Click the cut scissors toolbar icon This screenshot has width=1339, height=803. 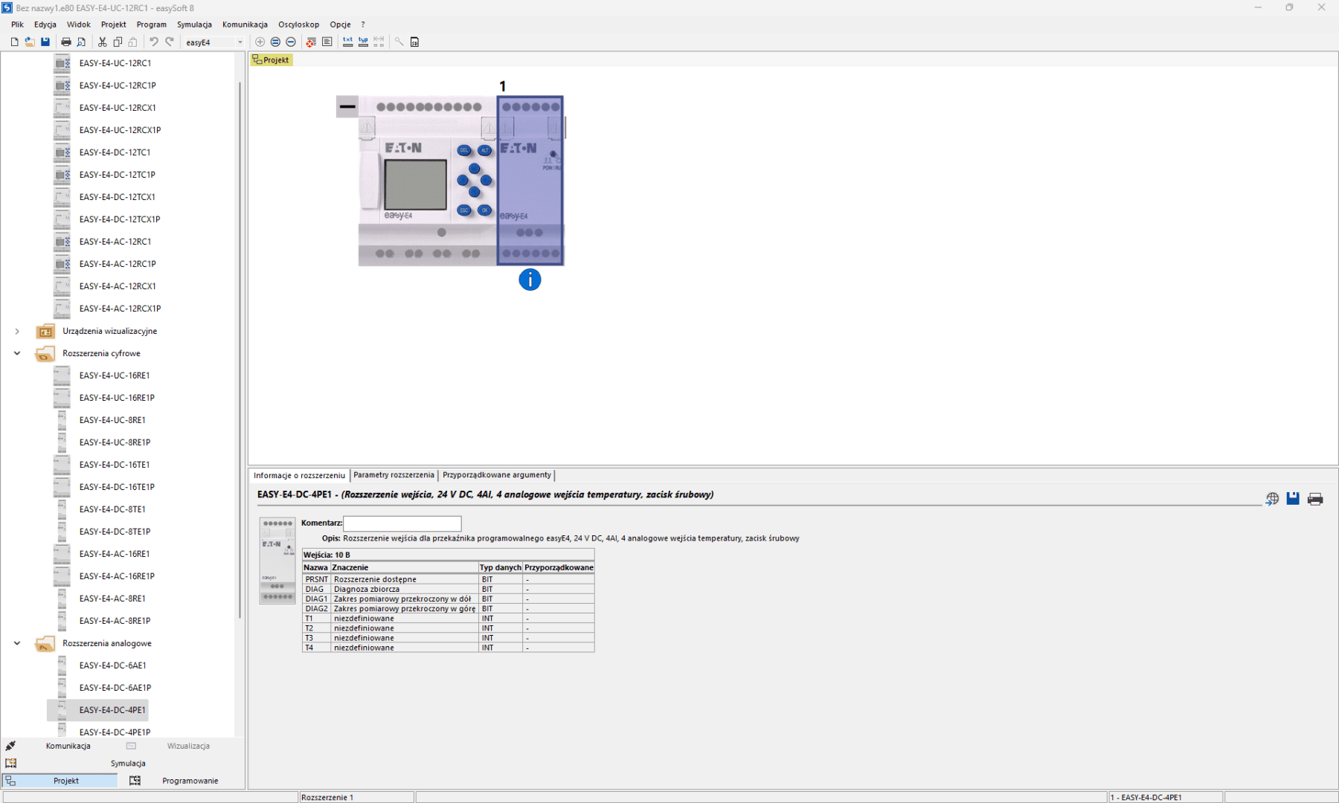[102, 42]
